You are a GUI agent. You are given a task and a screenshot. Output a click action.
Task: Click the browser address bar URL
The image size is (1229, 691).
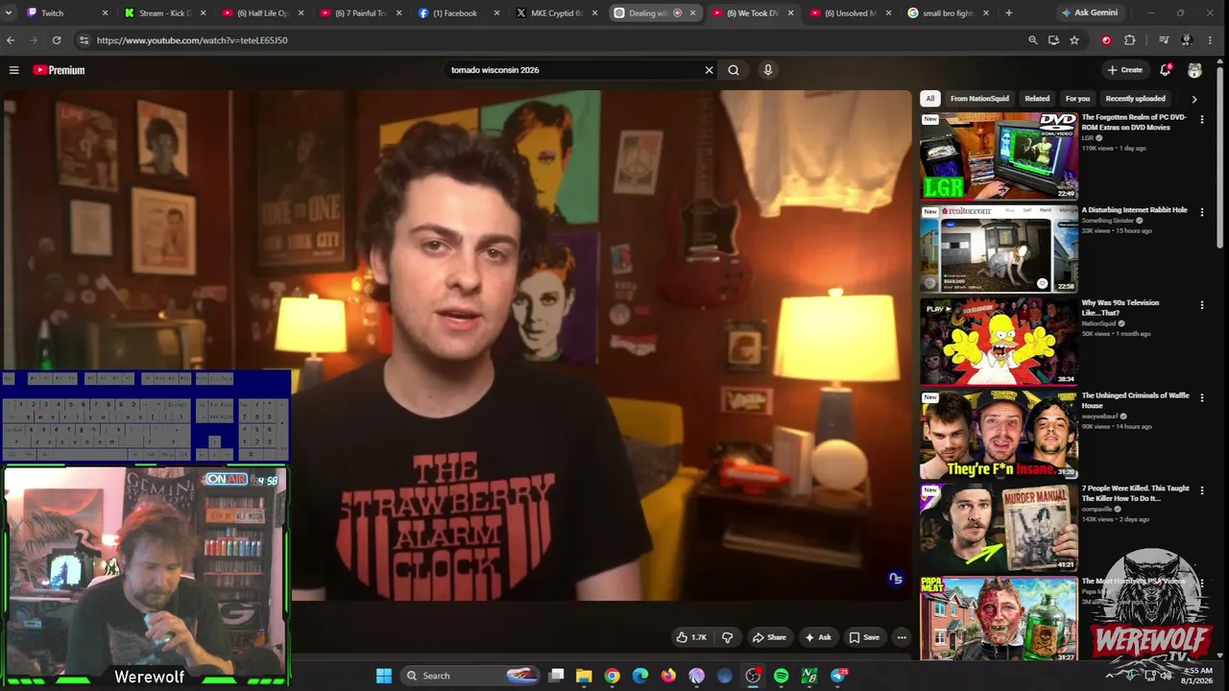pyautogui.click(x=192, y=40)
